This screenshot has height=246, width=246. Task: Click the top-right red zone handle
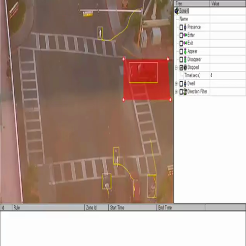click(x=168, y=59)
